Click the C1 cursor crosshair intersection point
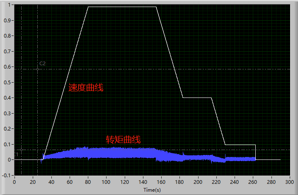Screen dimensions: 298x195 pyautogui.click(x=21, y=150)
